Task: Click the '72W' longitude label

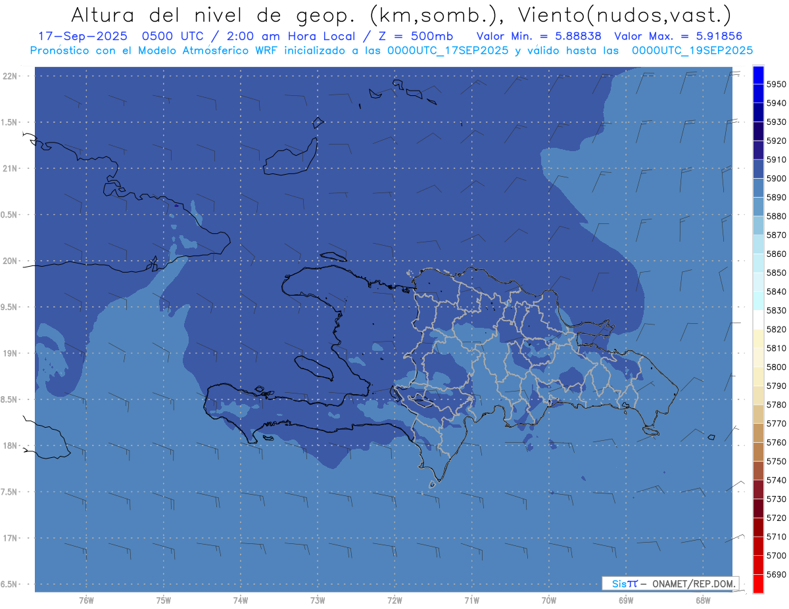Action: (394, 600)
